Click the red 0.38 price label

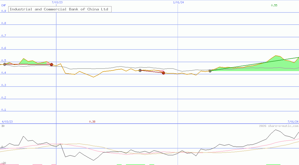[x=93, y=121]
